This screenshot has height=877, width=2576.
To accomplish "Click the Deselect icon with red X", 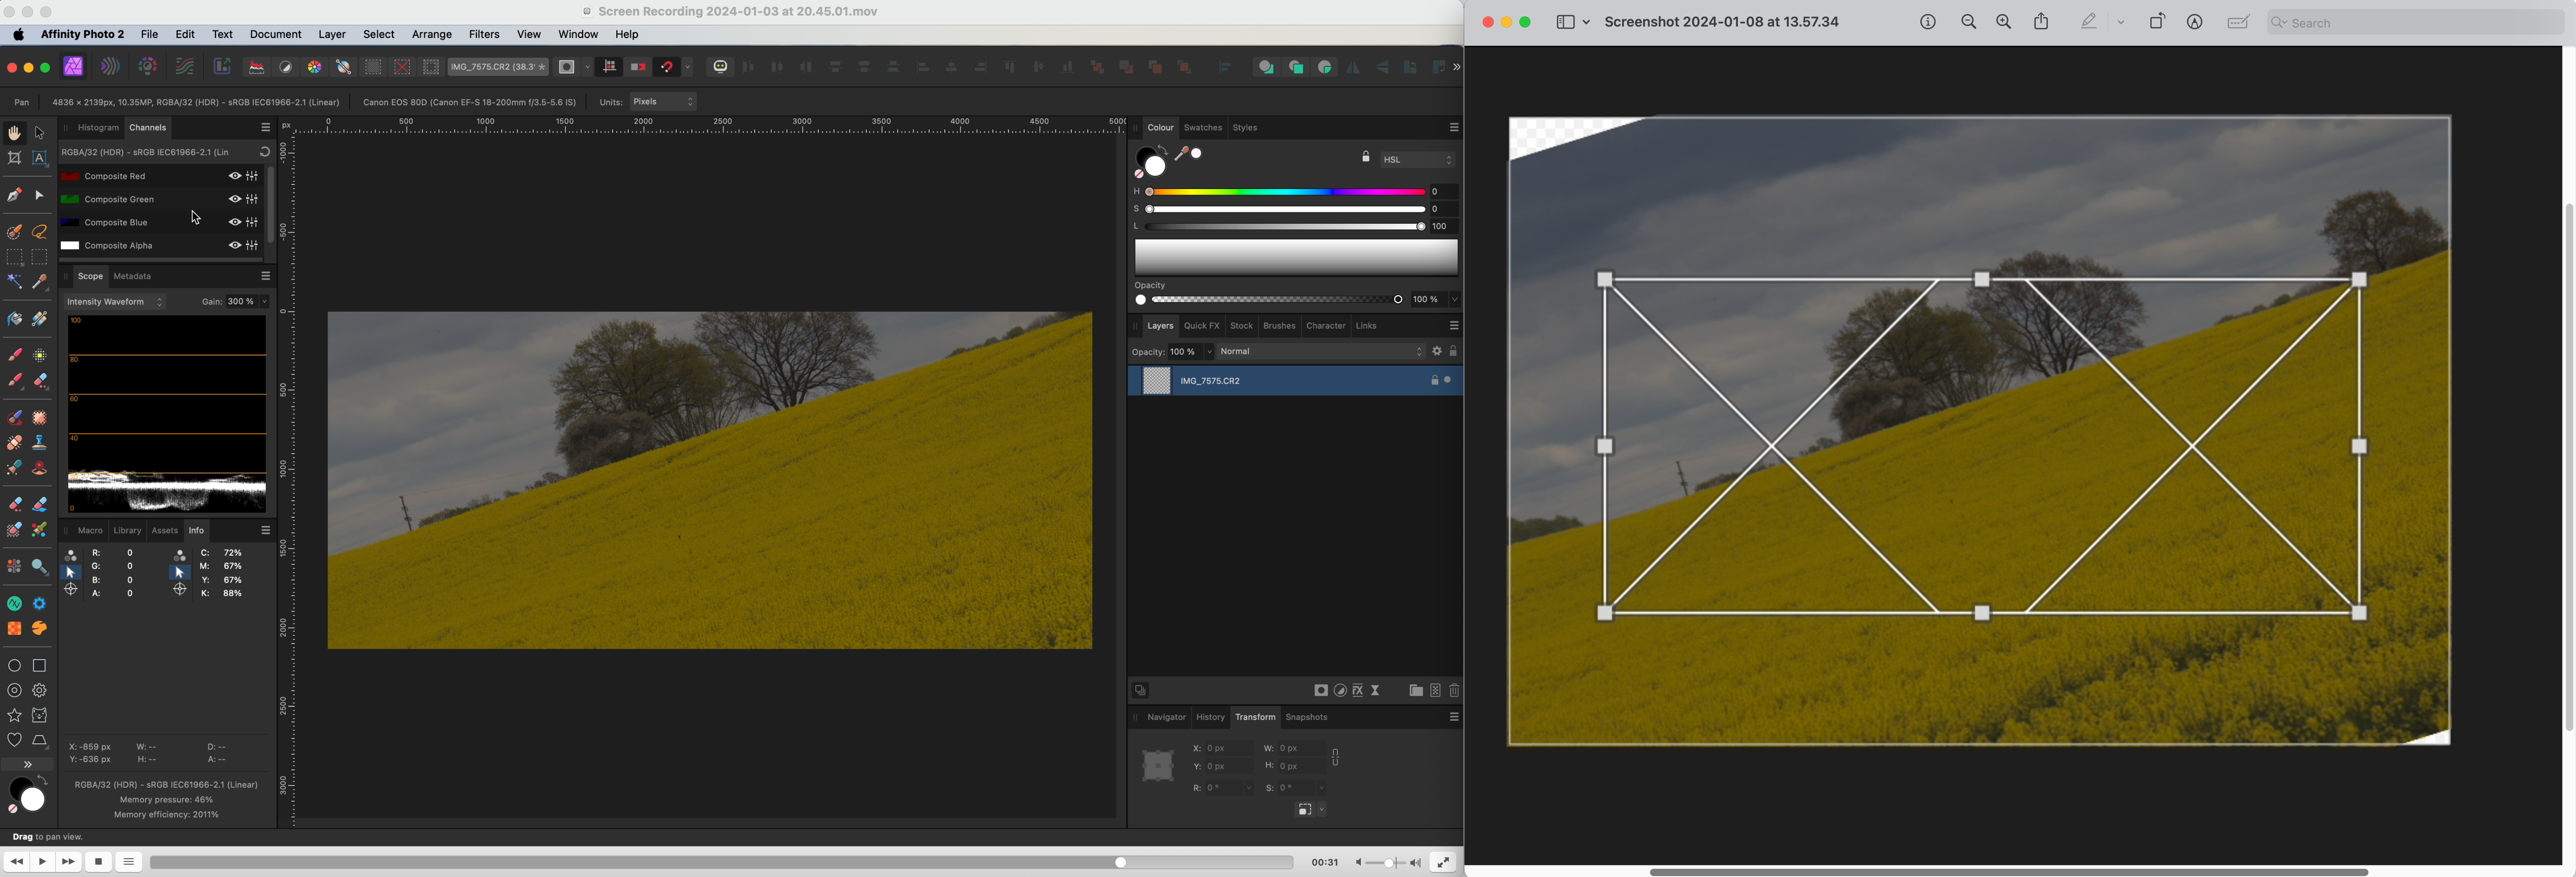I will (x=402, y=67).
